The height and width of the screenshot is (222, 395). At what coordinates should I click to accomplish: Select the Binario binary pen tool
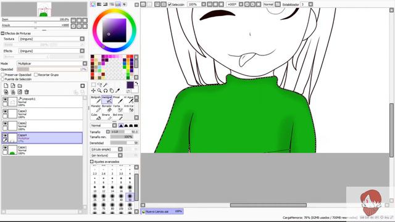pyautogui.click(x=107, y=117)
